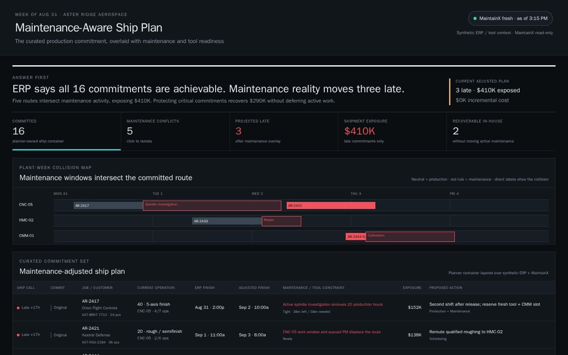Open the Projected Late 3 card

click(284, 131)
